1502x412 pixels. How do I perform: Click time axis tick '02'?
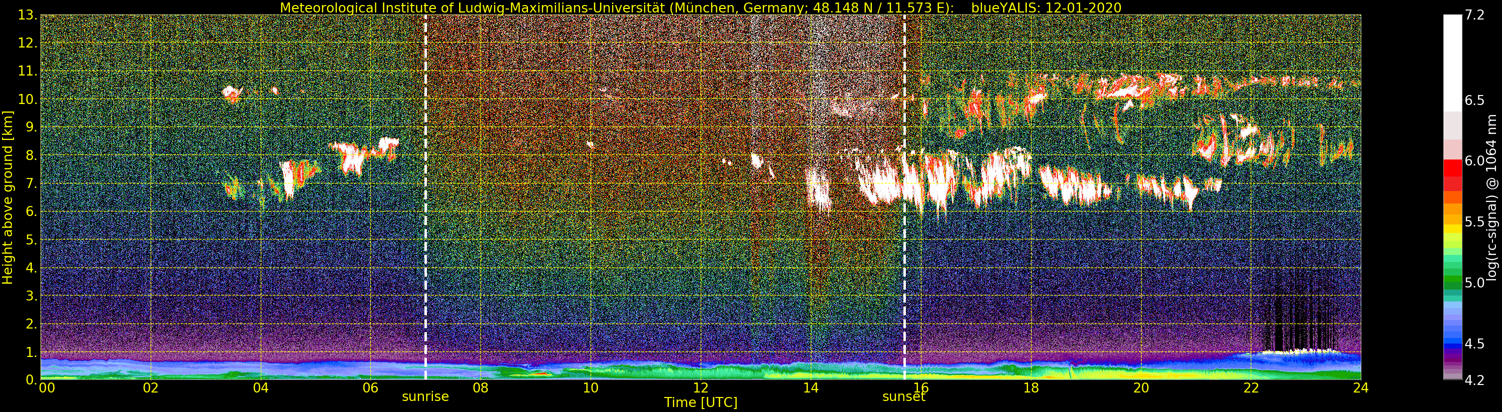151,387
